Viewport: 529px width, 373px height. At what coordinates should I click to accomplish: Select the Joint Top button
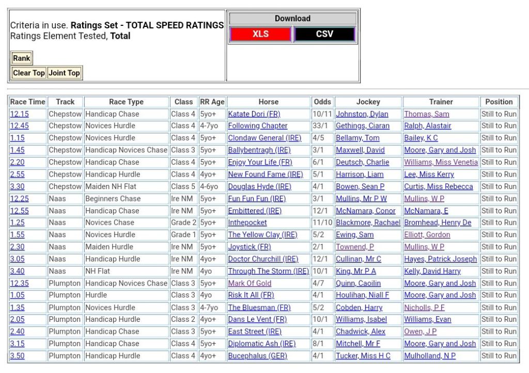(x=65, y=73)
